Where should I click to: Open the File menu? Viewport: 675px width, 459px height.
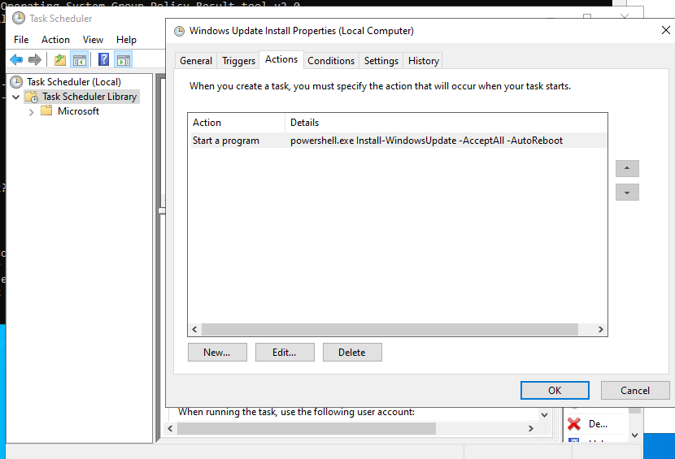[21, 40]
